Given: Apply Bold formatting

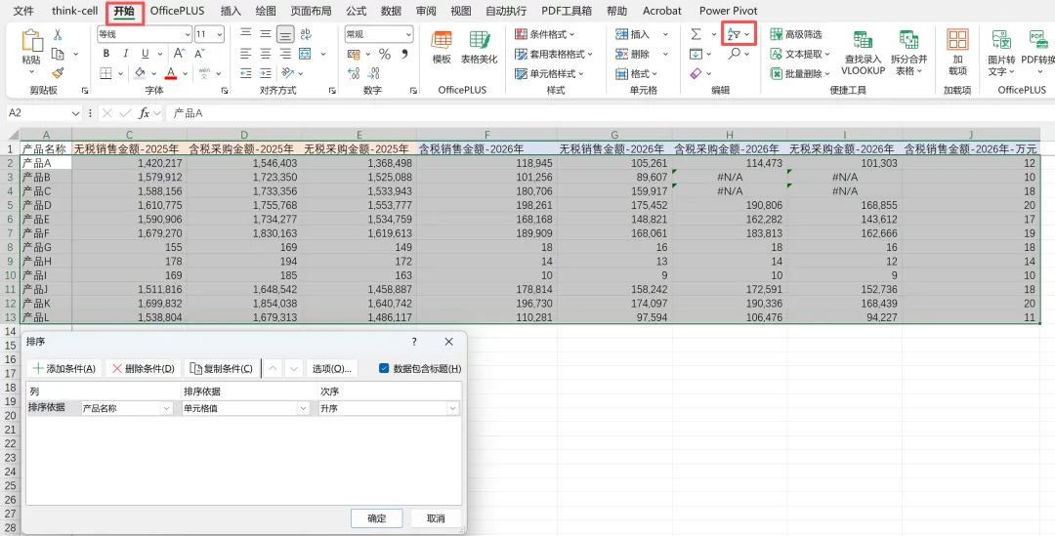Looking at the screenshot, I should tap(106, 54).
